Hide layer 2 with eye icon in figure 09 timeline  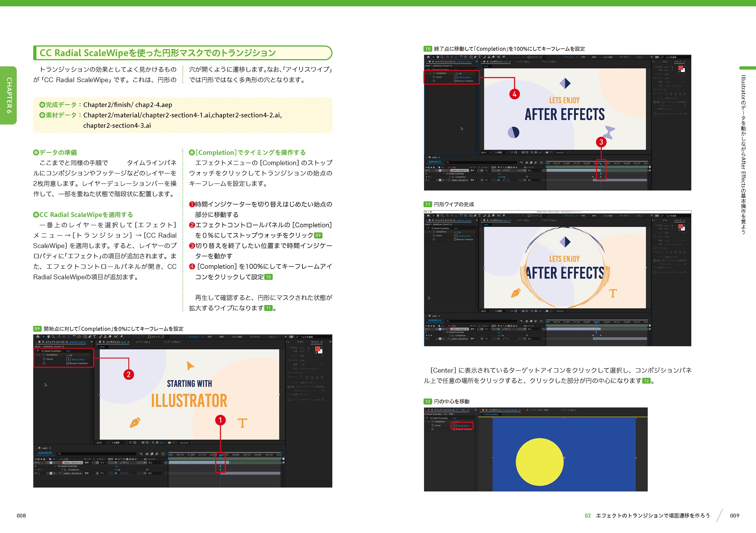[36, 473]
